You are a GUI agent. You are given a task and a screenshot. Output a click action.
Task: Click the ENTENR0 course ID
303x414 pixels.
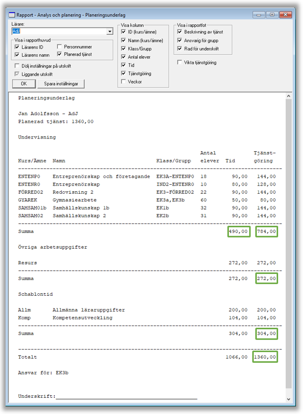[29, 184]
